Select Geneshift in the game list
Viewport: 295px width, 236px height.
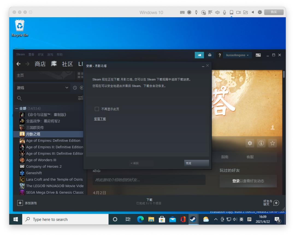[x=48, y=173]
